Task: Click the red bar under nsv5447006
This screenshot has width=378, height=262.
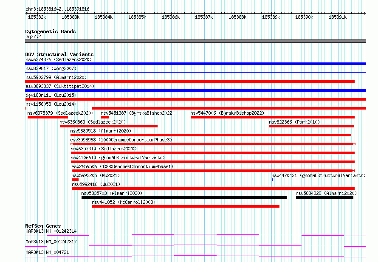Action: pos(273,117)
